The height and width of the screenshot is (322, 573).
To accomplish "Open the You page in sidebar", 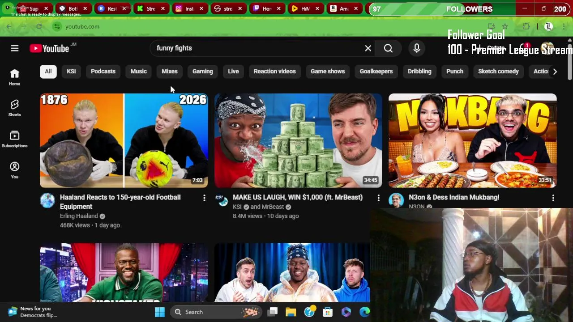I will tap(14, 170).
